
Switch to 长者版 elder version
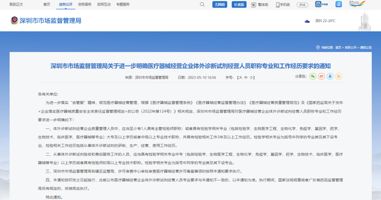coord(239,5)
